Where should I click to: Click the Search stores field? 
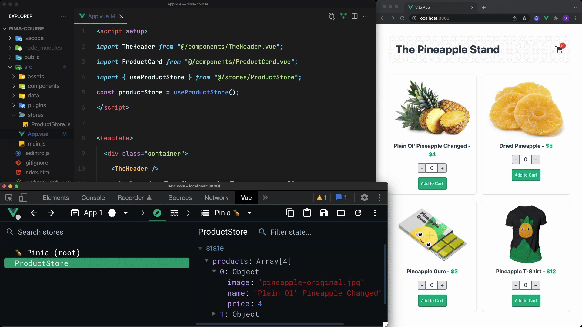(97, 232)
